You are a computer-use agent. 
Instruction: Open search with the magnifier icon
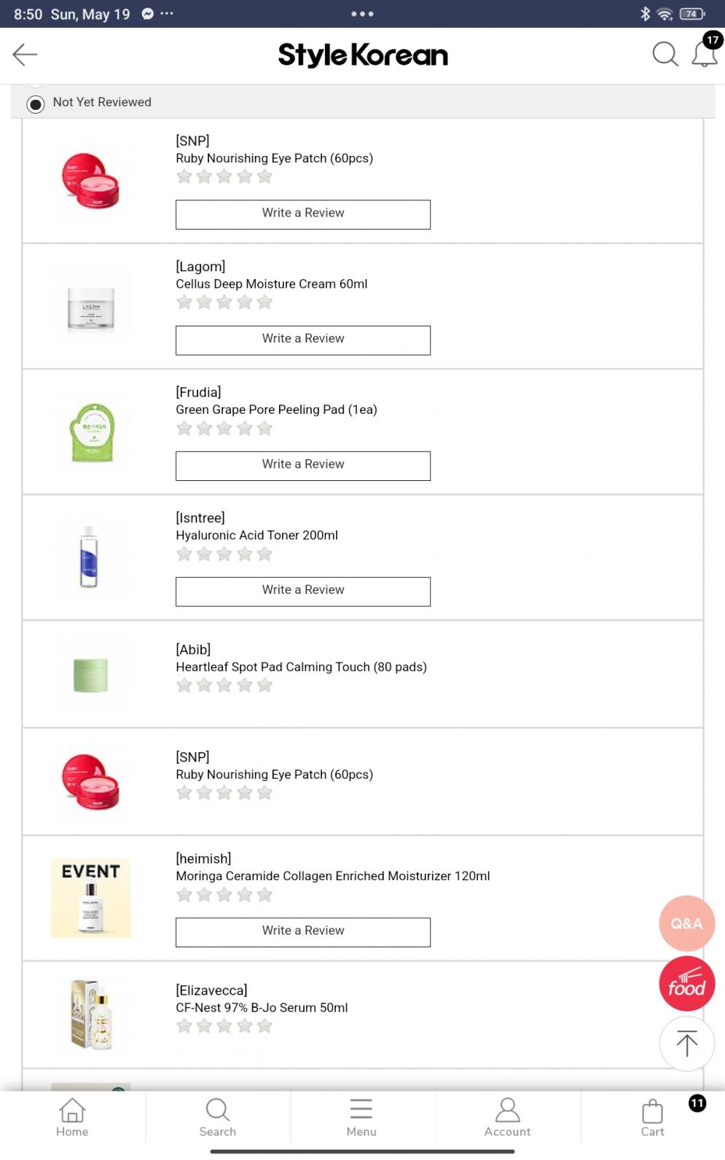(665, 55)
